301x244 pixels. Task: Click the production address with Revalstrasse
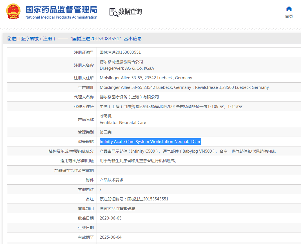(x=184, y=87)
